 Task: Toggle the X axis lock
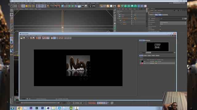point(38,6)
